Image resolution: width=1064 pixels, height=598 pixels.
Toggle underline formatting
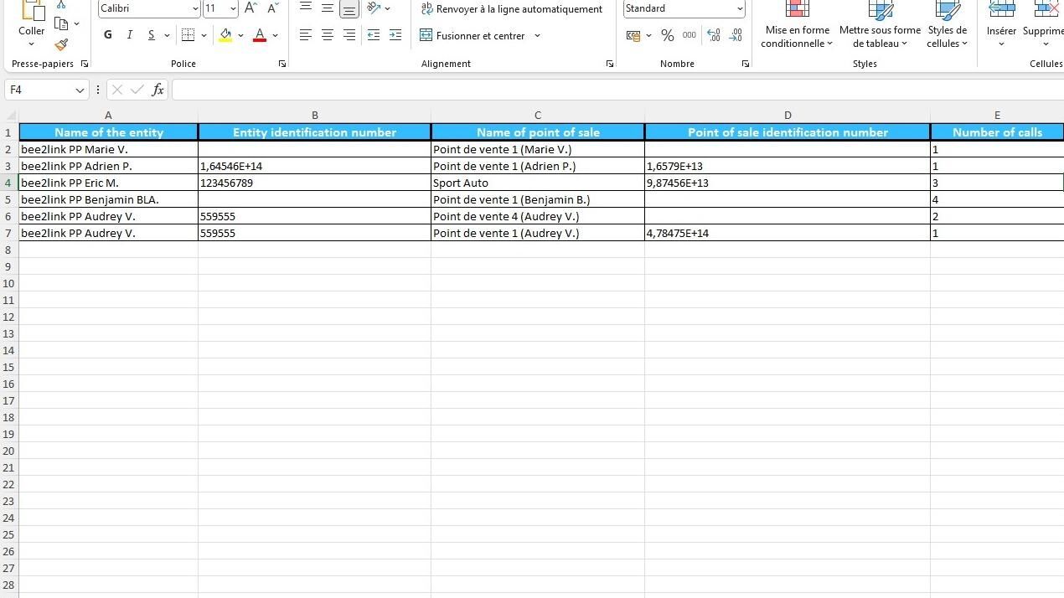pos(151,35)
